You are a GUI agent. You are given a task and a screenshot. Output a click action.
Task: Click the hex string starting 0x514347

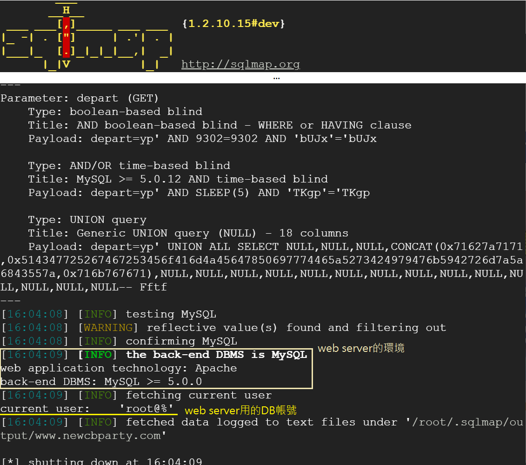click(265, 260)
